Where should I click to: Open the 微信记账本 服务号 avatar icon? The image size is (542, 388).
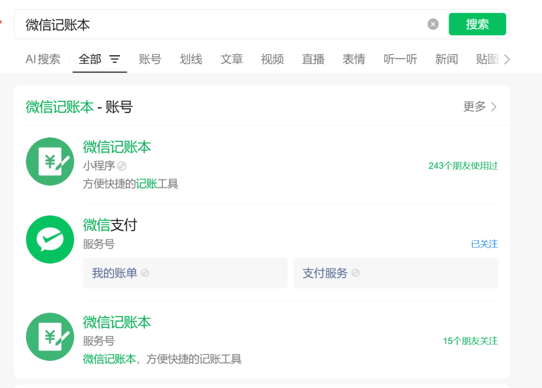pos(50,337)
